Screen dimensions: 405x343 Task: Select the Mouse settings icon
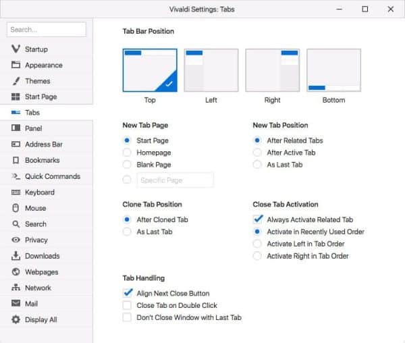tap(16, 208)
